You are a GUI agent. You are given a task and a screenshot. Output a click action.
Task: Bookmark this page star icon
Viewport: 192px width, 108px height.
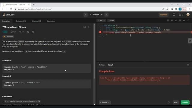[x=167, y=9]
